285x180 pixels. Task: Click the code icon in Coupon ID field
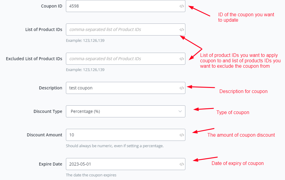181,6
